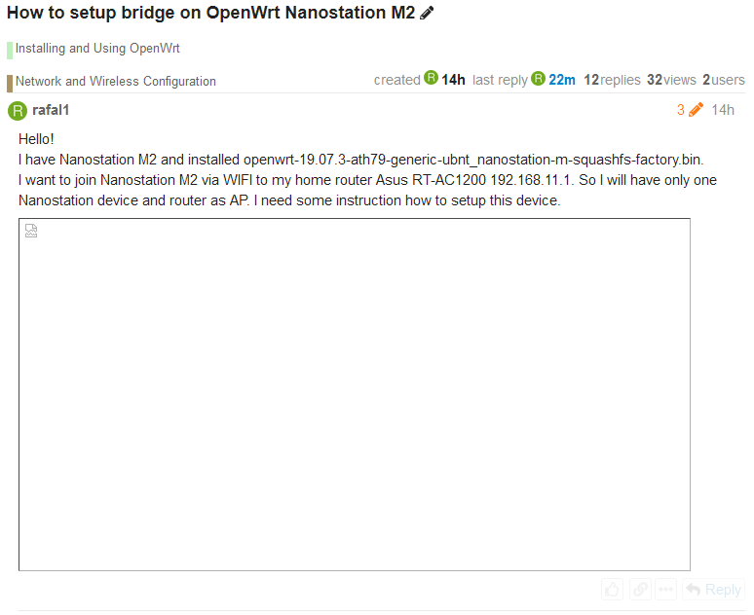Open creator avatar next to created
The image size is (754, 615).
pos(431,77)
